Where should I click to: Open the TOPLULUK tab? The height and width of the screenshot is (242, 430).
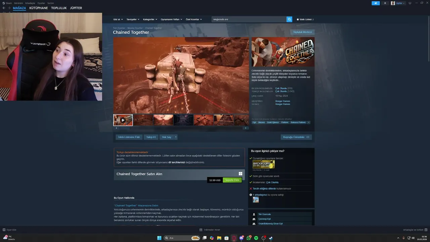click(59, 8)
